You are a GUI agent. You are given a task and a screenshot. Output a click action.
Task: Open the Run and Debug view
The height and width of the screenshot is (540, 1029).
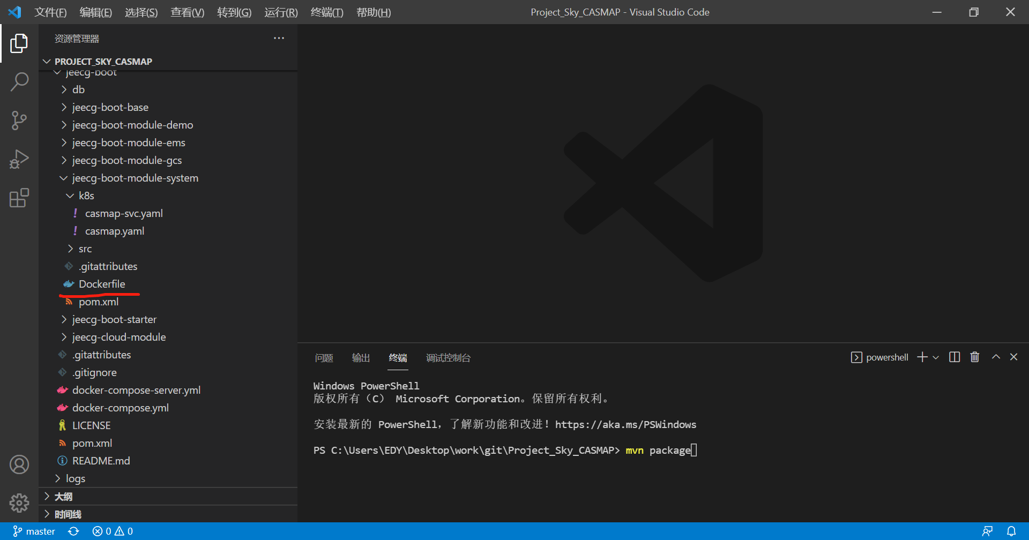(19, 159)
